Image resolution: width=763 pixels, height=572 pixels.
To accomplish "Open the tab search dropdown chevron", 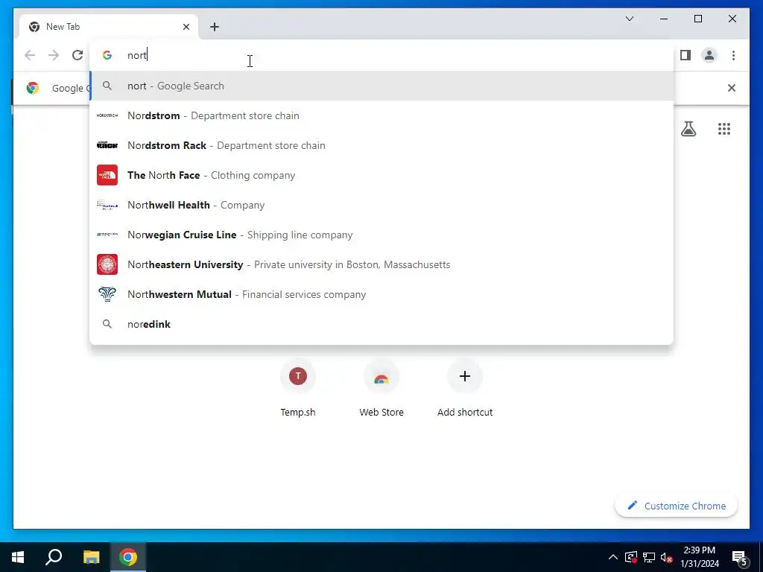I will [x=629, y=19].
